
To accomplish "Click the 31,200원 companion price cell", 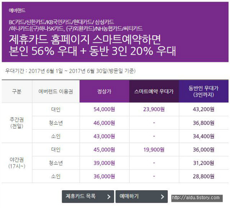I will click(x=204, y=163).
